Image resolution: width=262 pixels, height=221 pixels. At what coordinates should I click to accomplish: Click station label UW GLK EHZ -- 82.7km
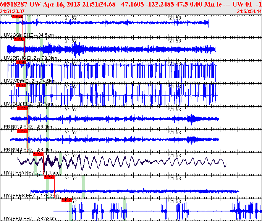tap(28, 104)
